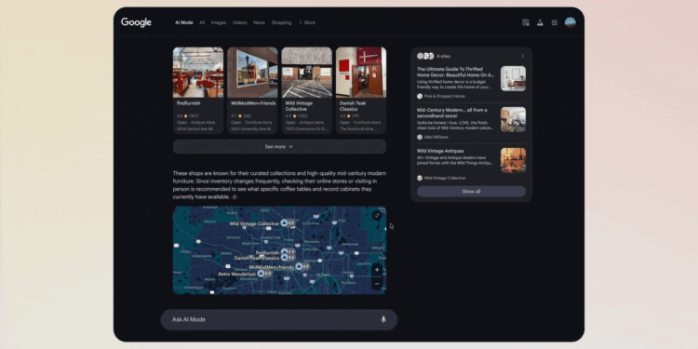The image size is (698, 349).
Task: Open Search Labs flask icon
Action: (540, 22)
